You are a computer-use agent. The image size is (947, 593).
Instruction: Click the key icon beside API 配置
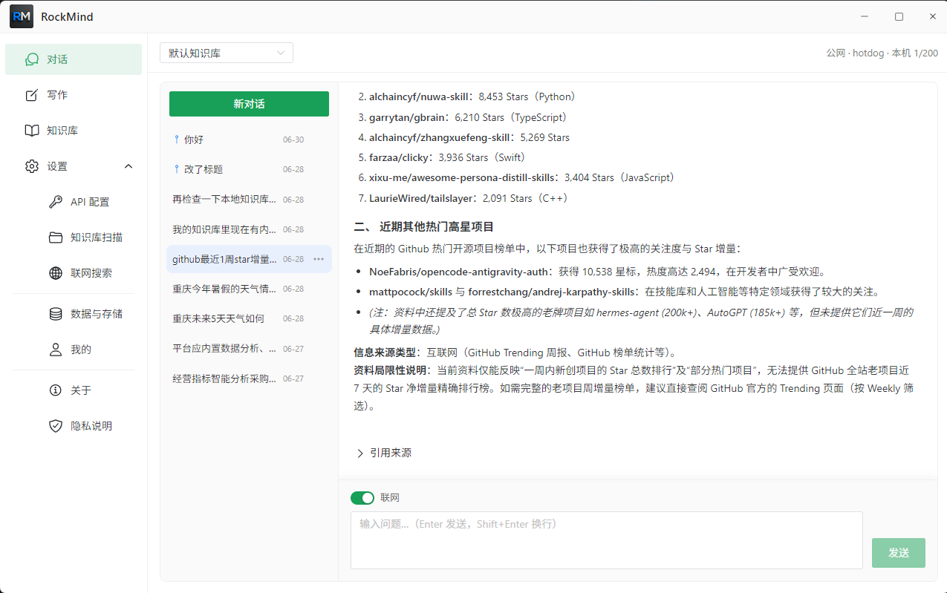tap(56, 202)
